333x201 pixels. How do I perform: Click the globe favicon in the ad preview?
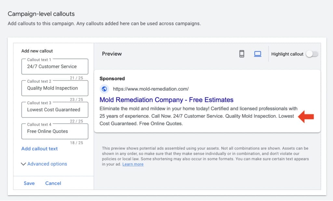[104, 89]
